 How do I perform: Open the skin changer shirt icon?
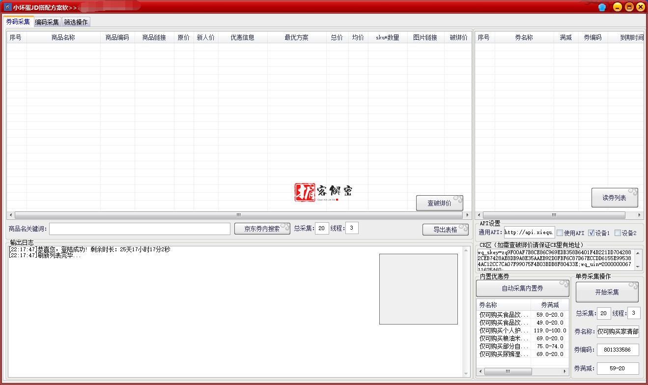click(x=602, y=7)
